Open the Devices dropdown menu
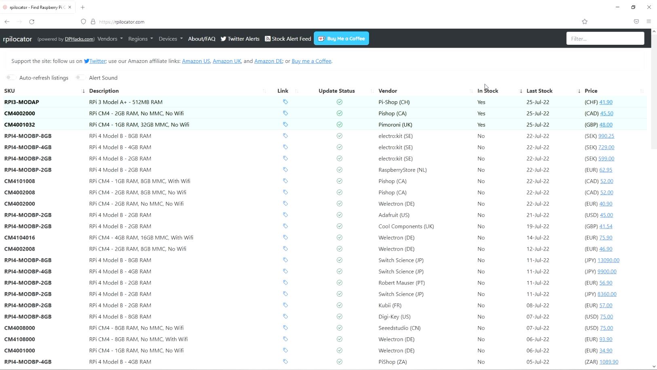Screen dimensions: 657x370 click(170, 39)
